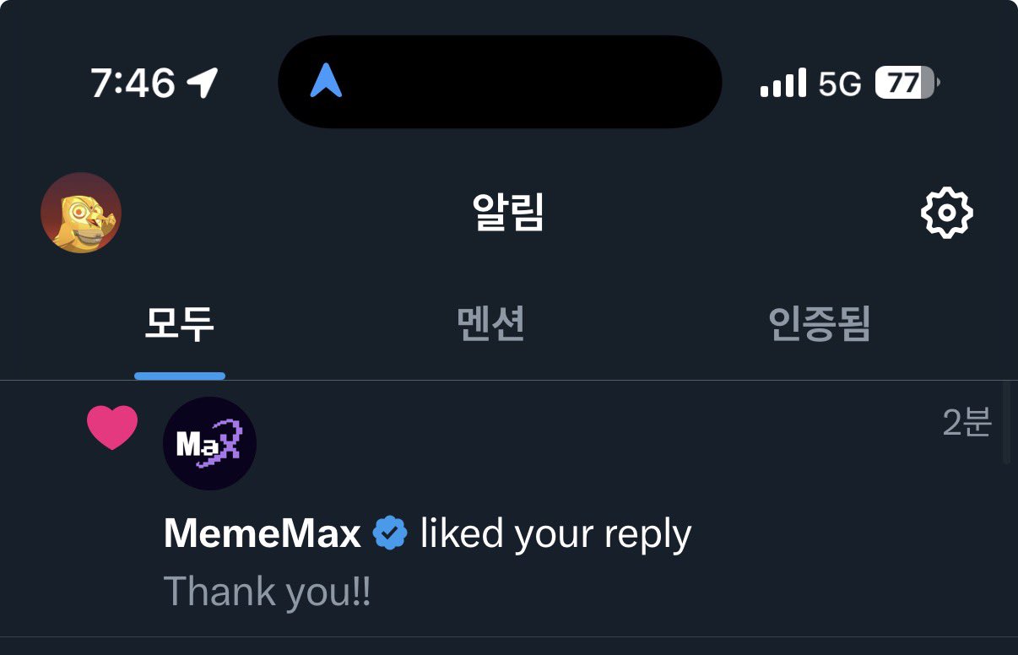Tap the battery indicator showing 77
Image resolution: width=1018 pixels, height=655 pixels.
[907, 83]
